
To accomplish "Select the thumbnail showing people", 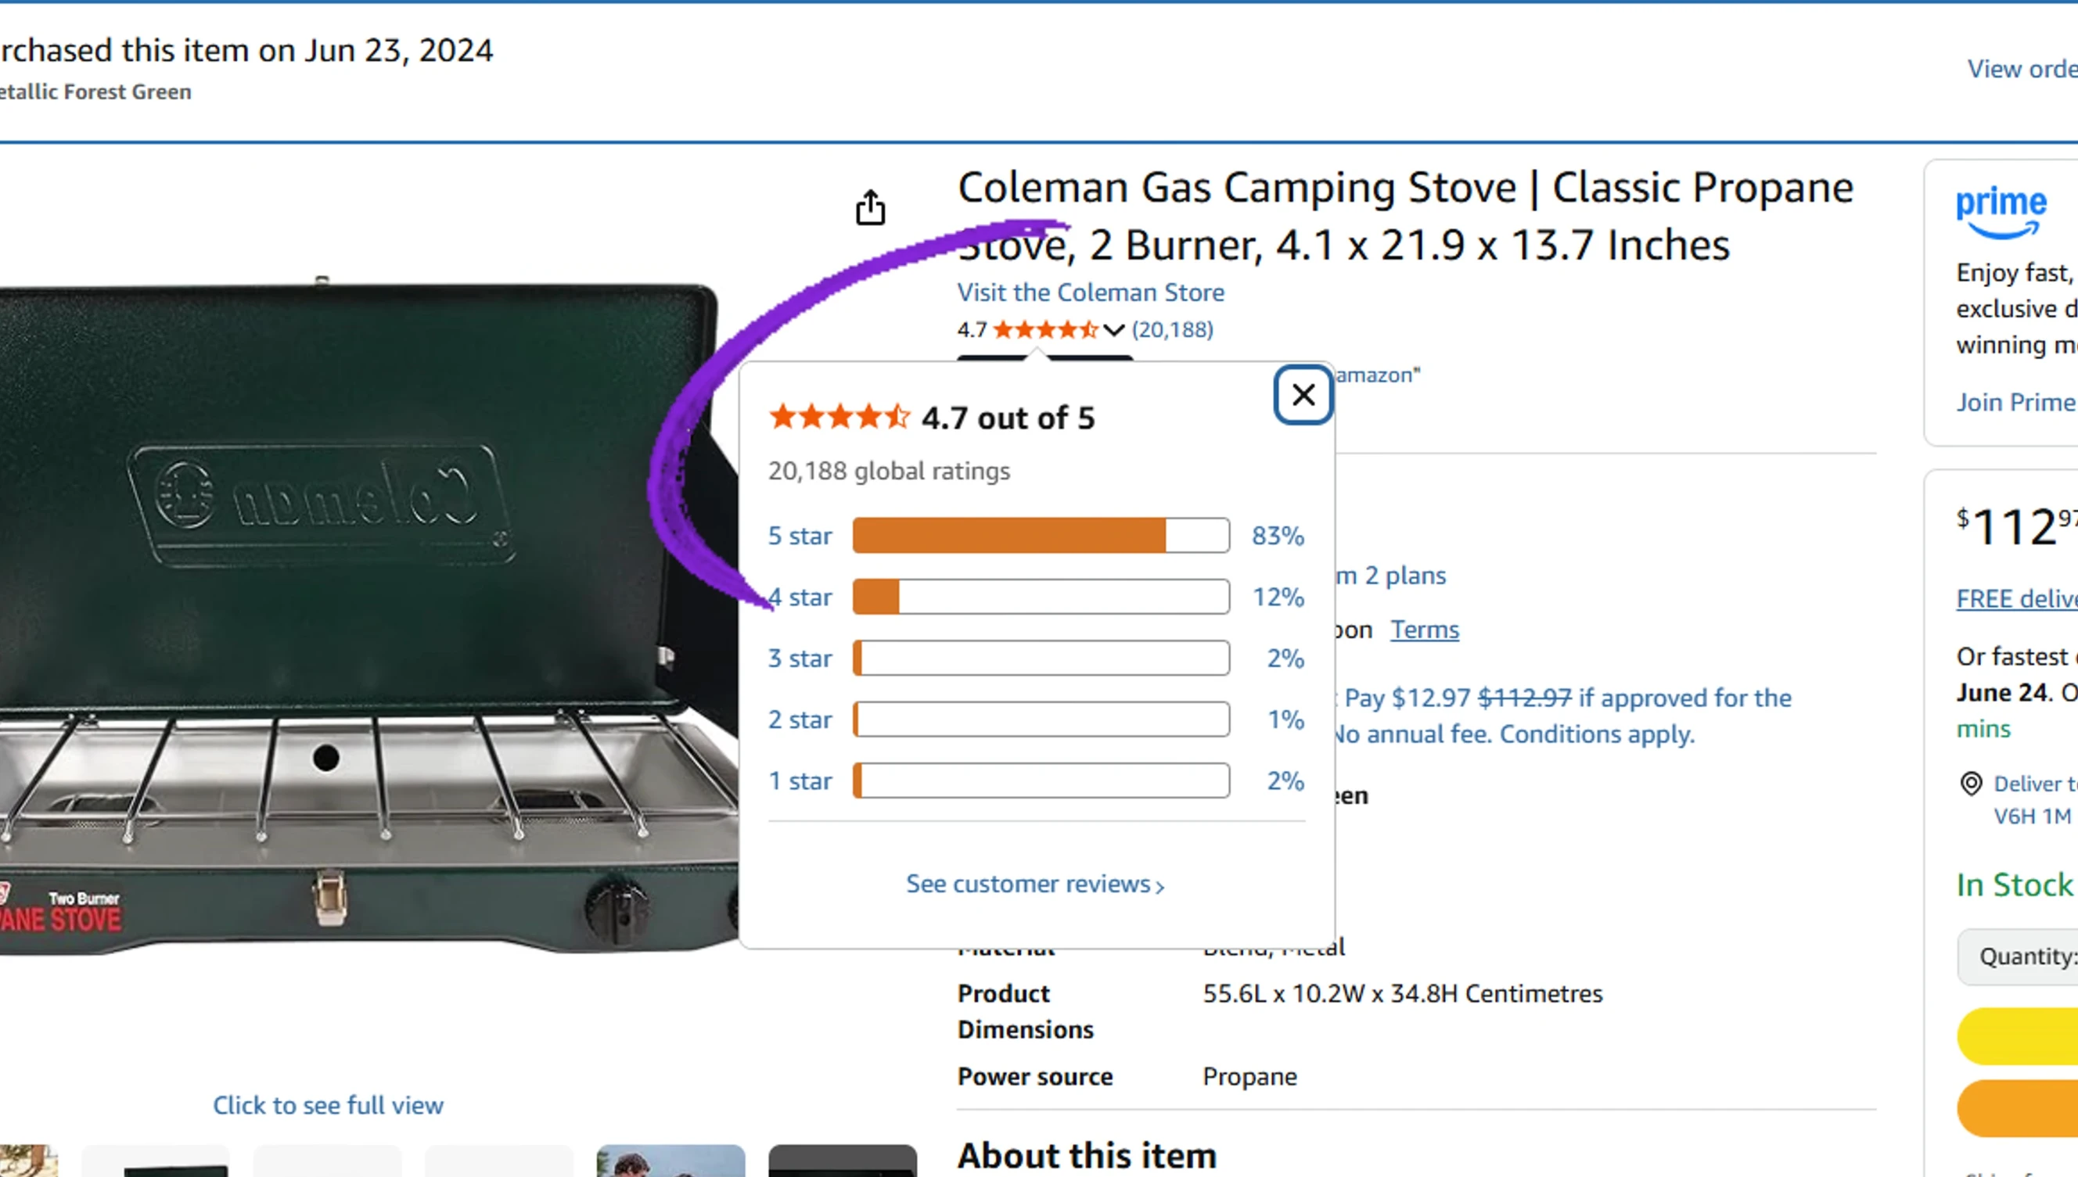I will pyautogui.click(x=671, y=1160).
